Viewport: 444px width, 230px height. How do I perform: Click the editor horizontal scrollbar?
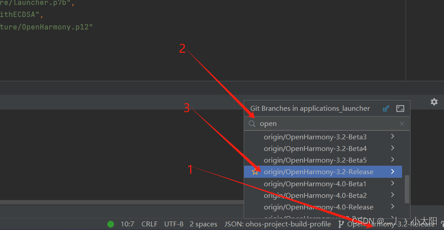(122, 202)
